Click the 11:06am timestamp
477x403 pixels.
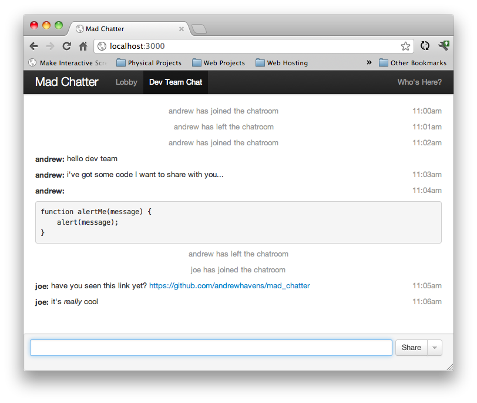pyautogui.click(x=427, y=302)
